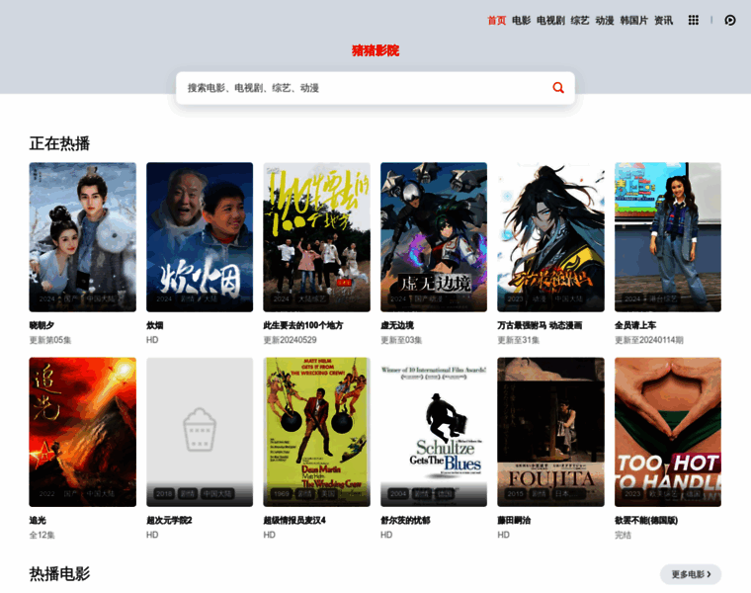The image size is (751, 593).
Task: Click title link 追光
Action: tap(38, 520)
